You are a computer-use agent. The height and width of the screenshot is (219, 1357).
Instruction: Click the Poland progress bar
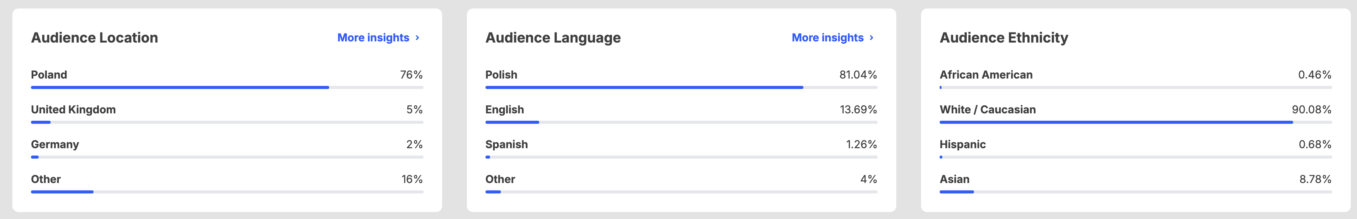point(227,87)
